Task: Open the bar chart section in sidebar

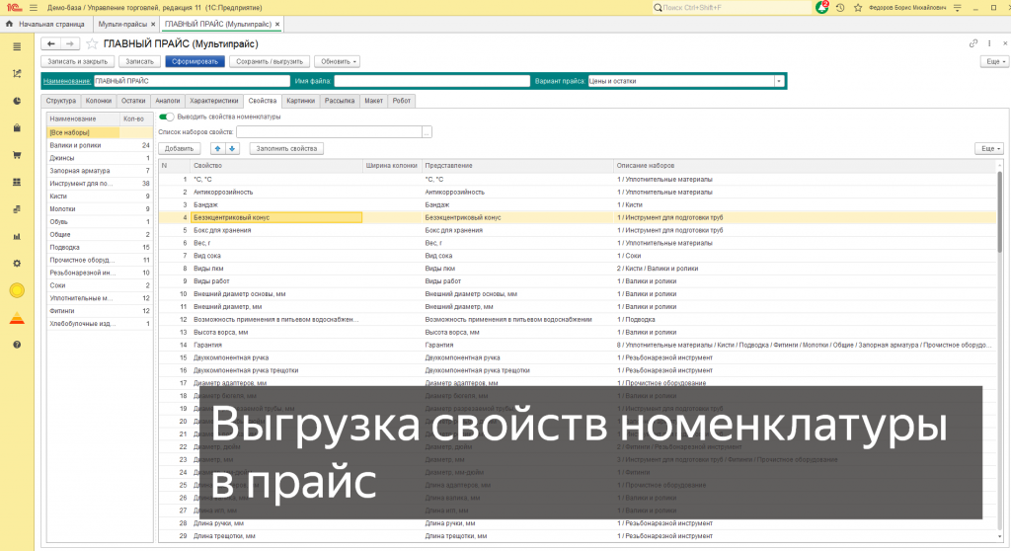Action: (17, 236)
